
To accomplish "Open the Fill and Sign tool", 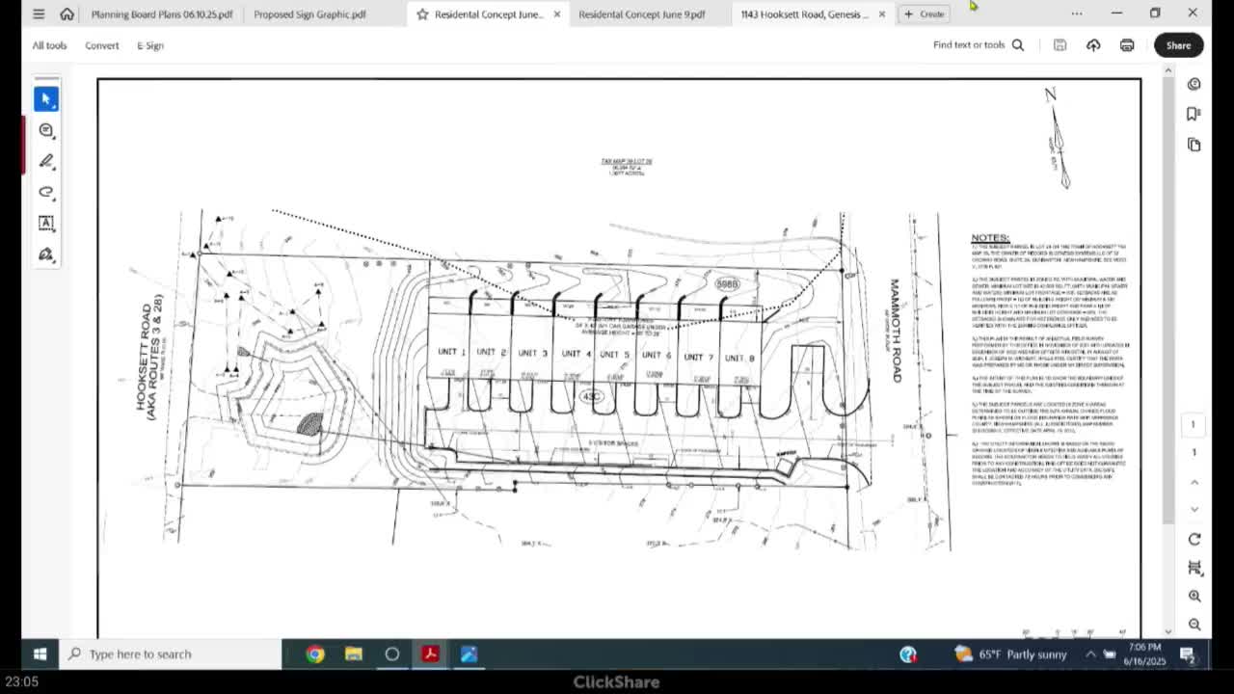I will pyautogui.click(x=46, y=254).
